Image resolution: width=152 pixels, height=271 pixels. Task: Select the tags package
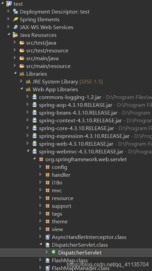tap(57, 214)
